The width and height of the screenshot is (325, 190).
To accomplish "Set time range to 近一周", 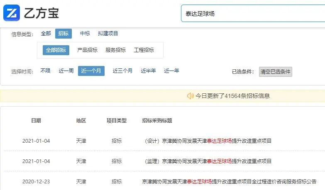I will coord(66,71).
